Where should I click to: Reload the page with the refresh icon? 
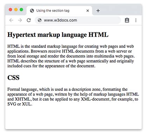click(29, 20)
